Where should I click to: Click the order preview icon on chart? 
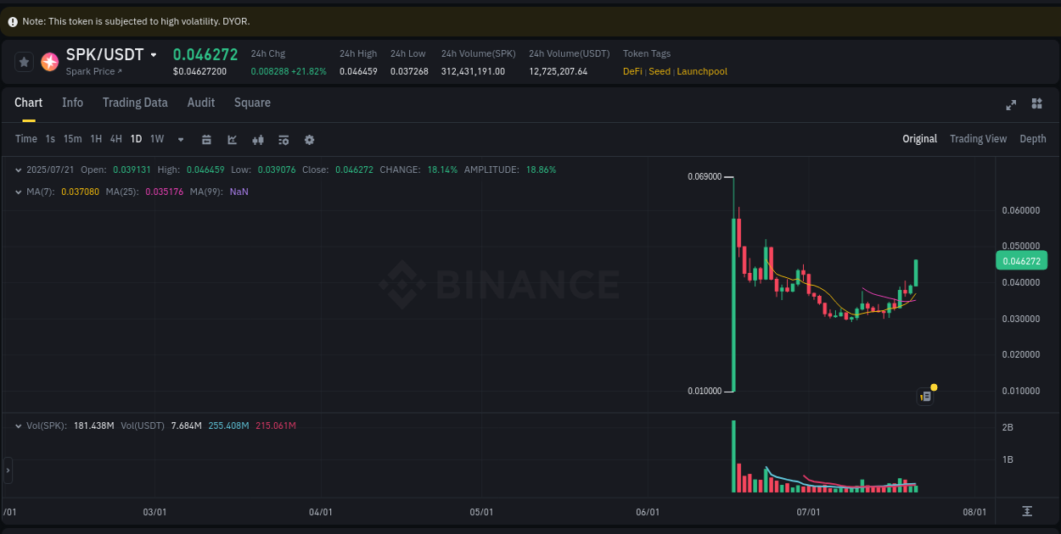[x=925, y=396]
